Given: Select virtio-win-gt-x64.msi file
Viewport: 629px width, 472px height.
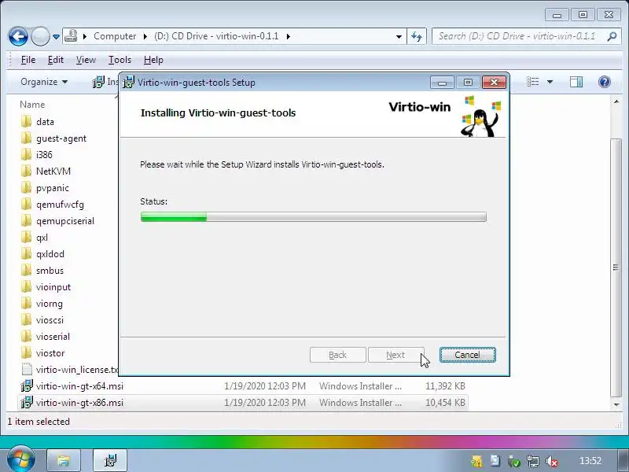Looking at the screenshot, I should 79,386.
